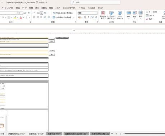Decrease indent
This screenshot has width=165, height=136.
[x=45, y=18]
